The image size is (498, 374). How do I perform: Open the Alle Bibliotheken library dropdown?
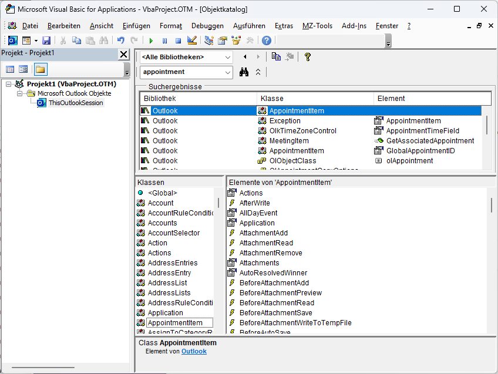[227, 57]
